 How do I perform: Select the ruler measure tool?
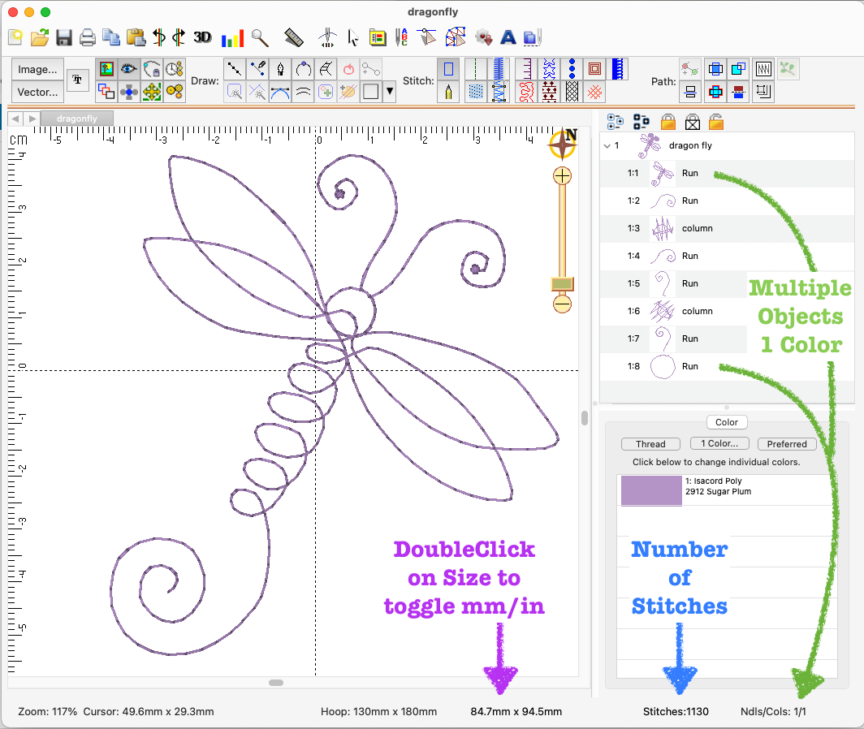[x=294, y=37]
